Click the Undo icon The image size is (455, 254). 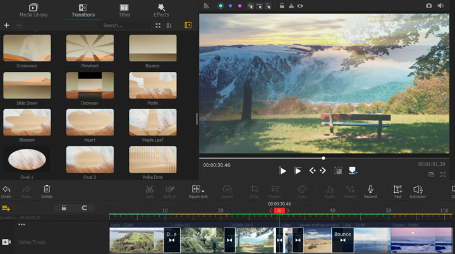click(x=6, y=189)
